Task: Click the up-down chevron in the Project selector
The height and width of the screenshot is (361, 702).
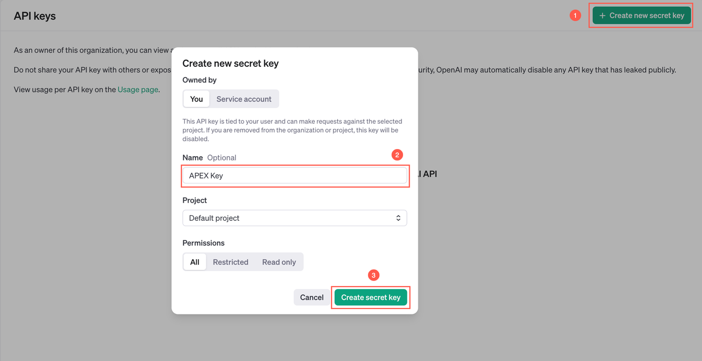Action: [x=398, y=218]
